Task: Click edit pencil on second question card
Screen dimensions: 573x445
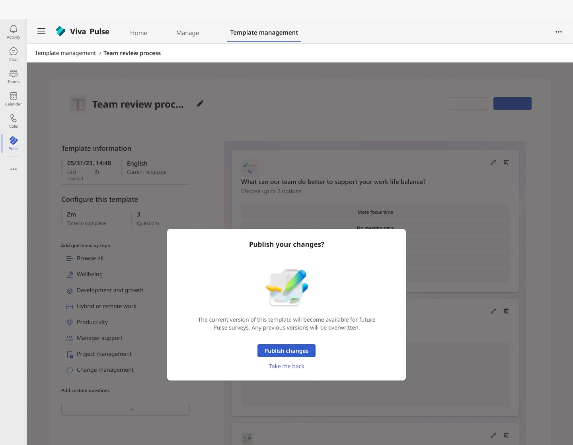Action: pyautogui.click(x=493, y=311)
